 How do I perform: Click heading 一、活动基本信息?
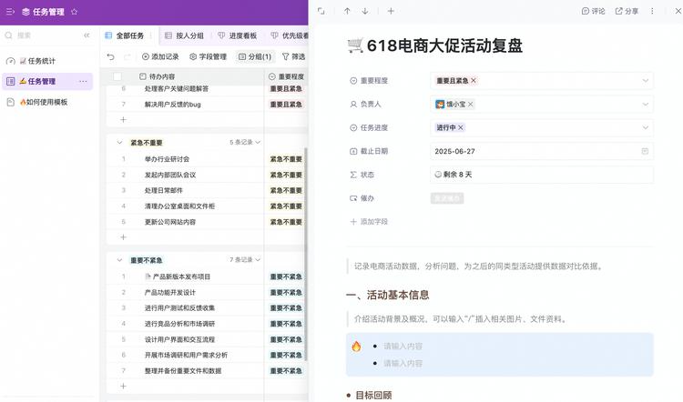click(388, 295)
